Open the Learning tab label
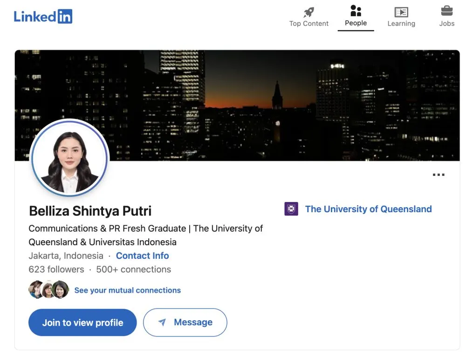 click(401, 23)
